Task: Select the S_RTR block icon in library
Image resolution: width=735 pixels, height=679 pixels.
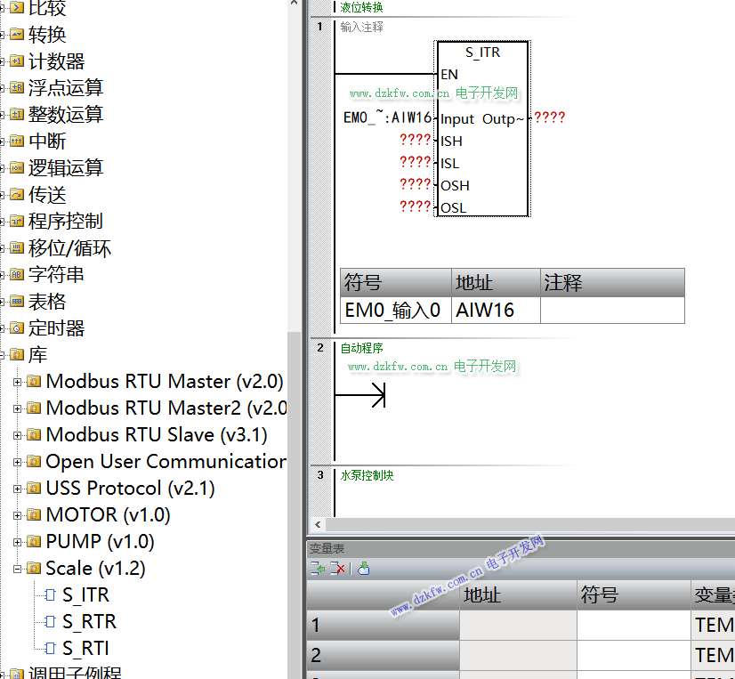Action: click(x=51, y=622)
